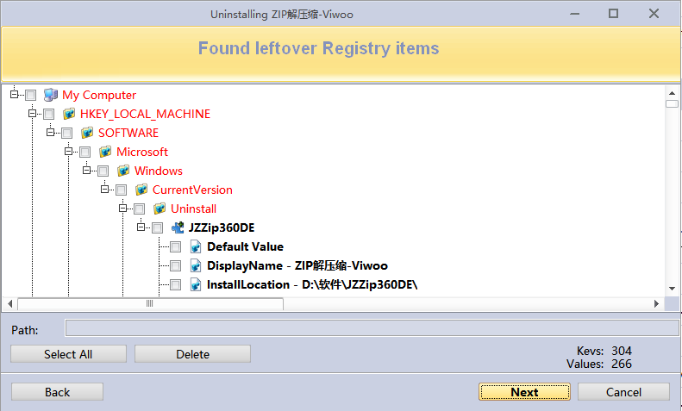The height and width of the screenshot is (411, 682).
Task: Click the Uninstall registry folder icon
Action: (x=160, y=209)
